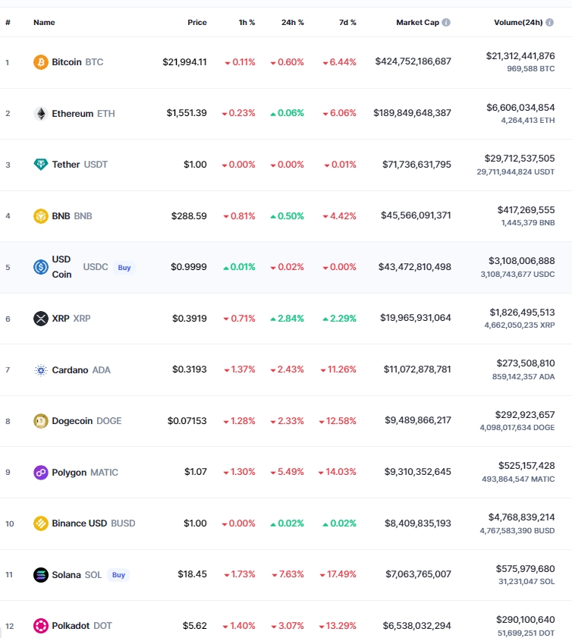Sort by the 7d % column header
The height and width of the screenshot is (638, 572).
(347, 22)
